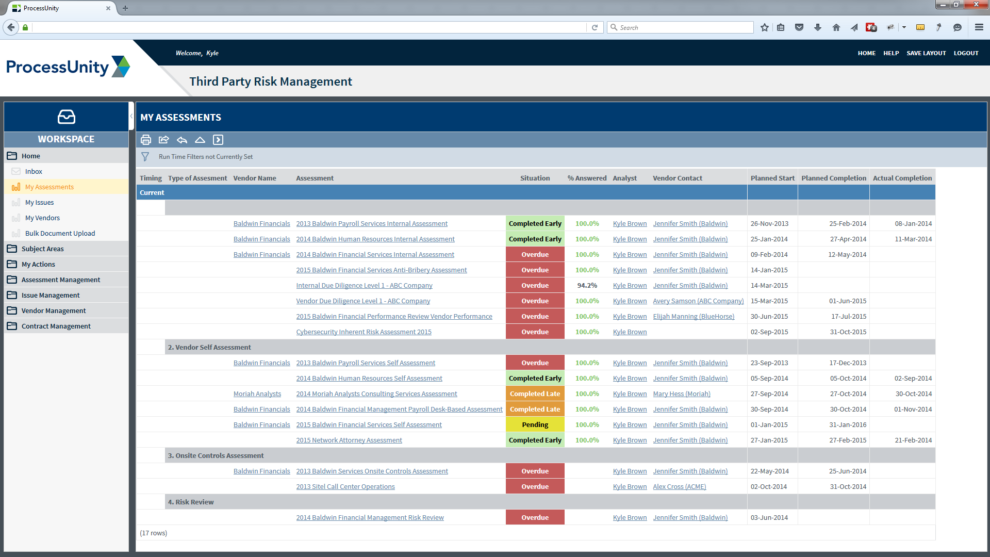The image size is (990, 557).
Task: Click the 94.2% answered value
Action: [x=587, y=285]
